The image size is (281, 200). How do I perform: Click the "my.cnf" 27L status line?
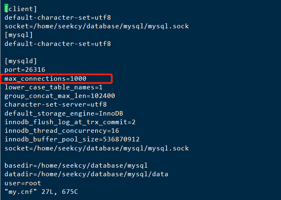41,192
